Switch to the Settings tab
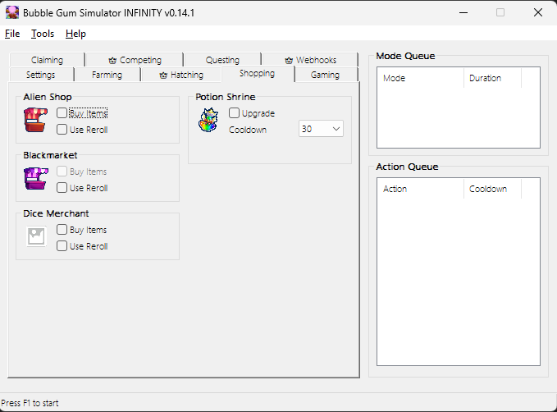This screenshot has width=557, height=412. pos(41,75)
